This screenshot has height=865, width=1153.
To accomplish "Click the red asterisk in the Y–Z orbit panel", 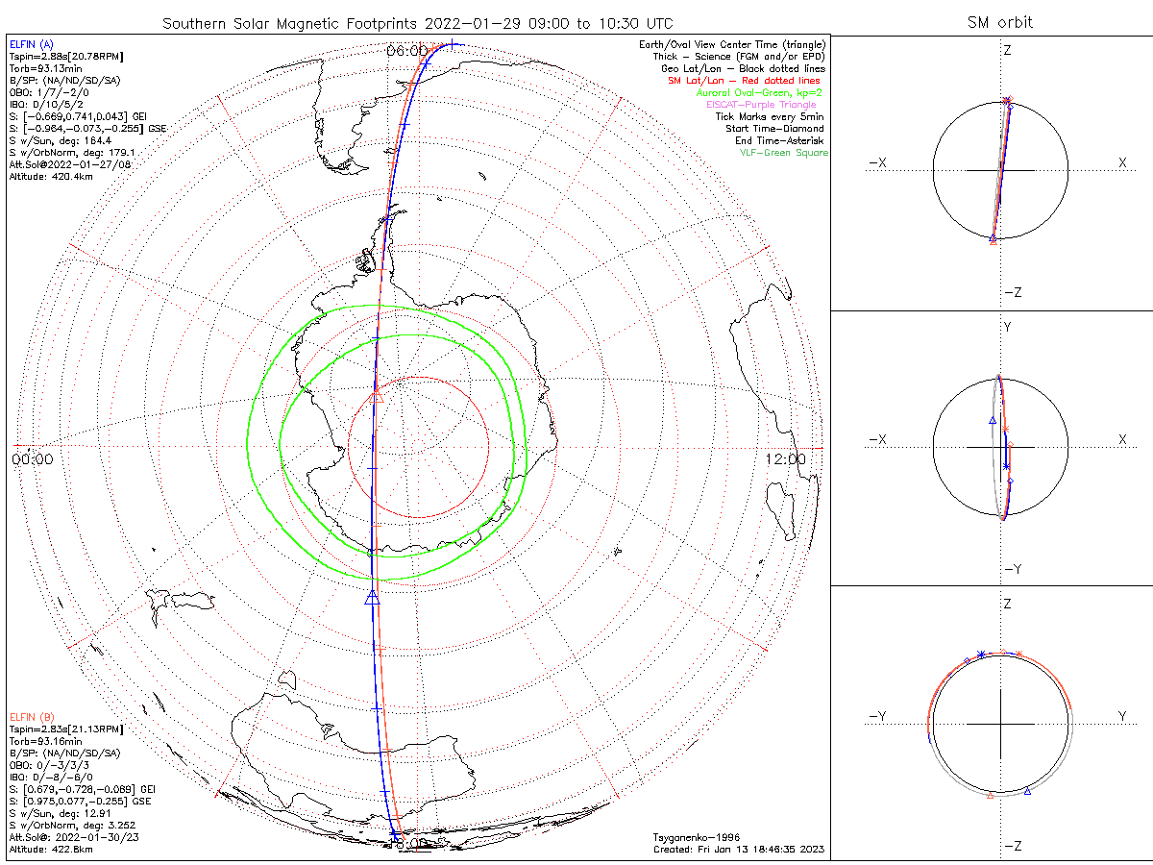I will pyautogui.click(x=1018, y=655).
